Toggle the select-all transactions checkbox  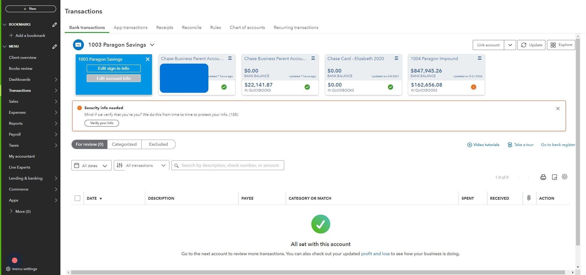78,198
